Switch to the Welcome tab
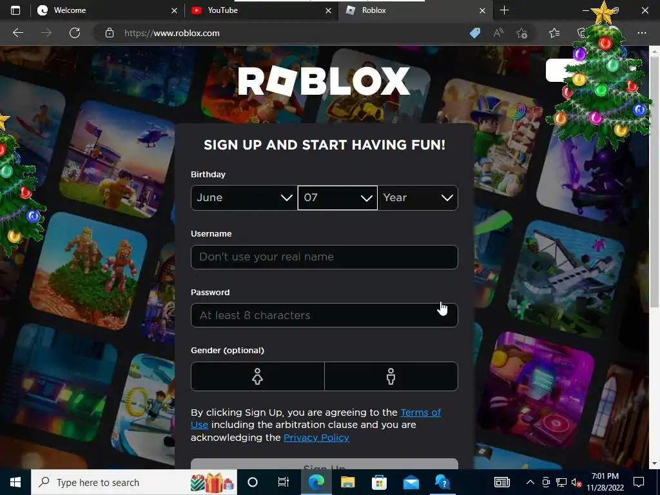Viewport: 660px width, 495px height. pos(108,10)
